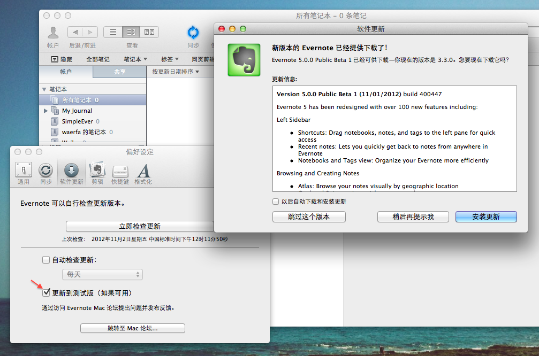Viewport: 539px width, 356px height.
Task: Open the 快捷键 shortcuts preferences icon
Action: click(120, 171)
